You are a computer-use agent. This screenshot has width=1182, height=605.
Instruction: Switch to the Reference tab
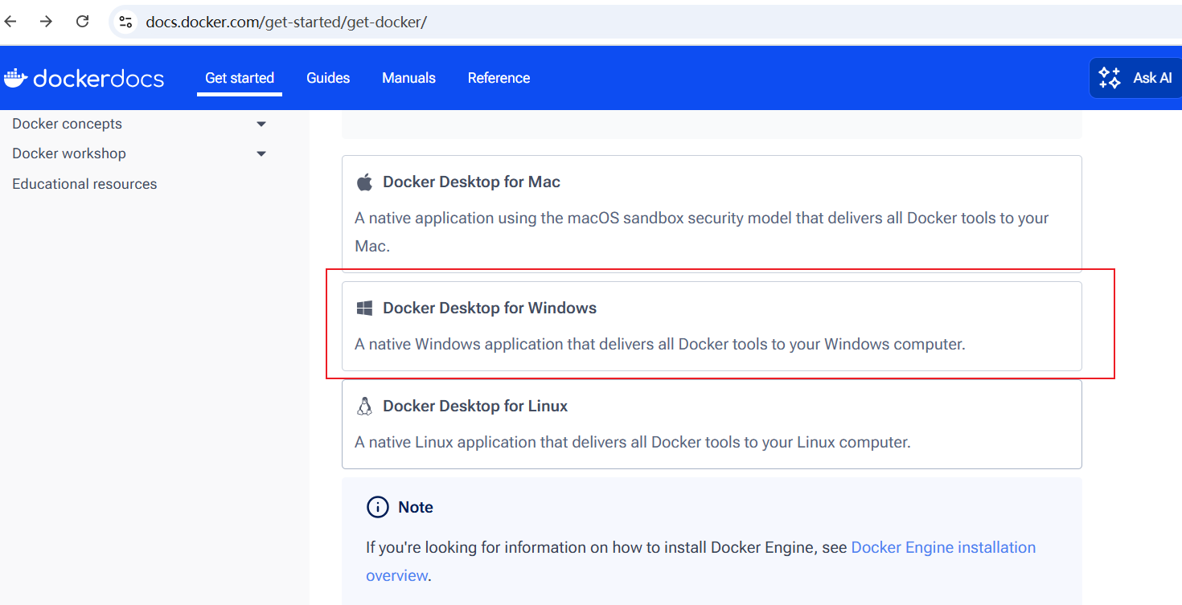[x=499, y=78]
